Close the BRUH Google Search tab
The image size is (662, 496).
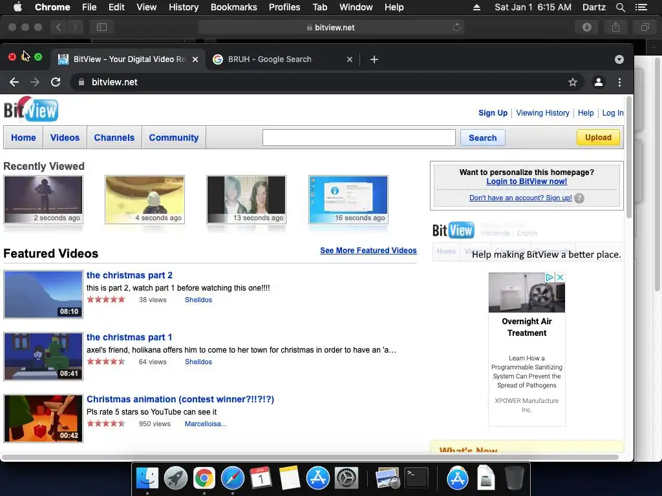point(350,59)
